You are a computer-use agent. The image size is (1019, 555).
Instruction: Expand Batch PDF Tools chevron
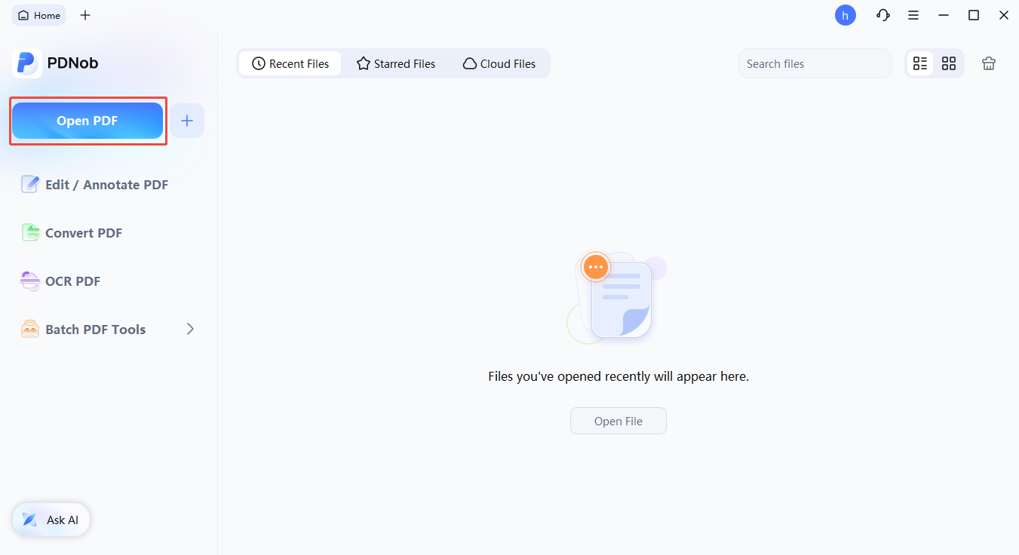pos(190,329)
